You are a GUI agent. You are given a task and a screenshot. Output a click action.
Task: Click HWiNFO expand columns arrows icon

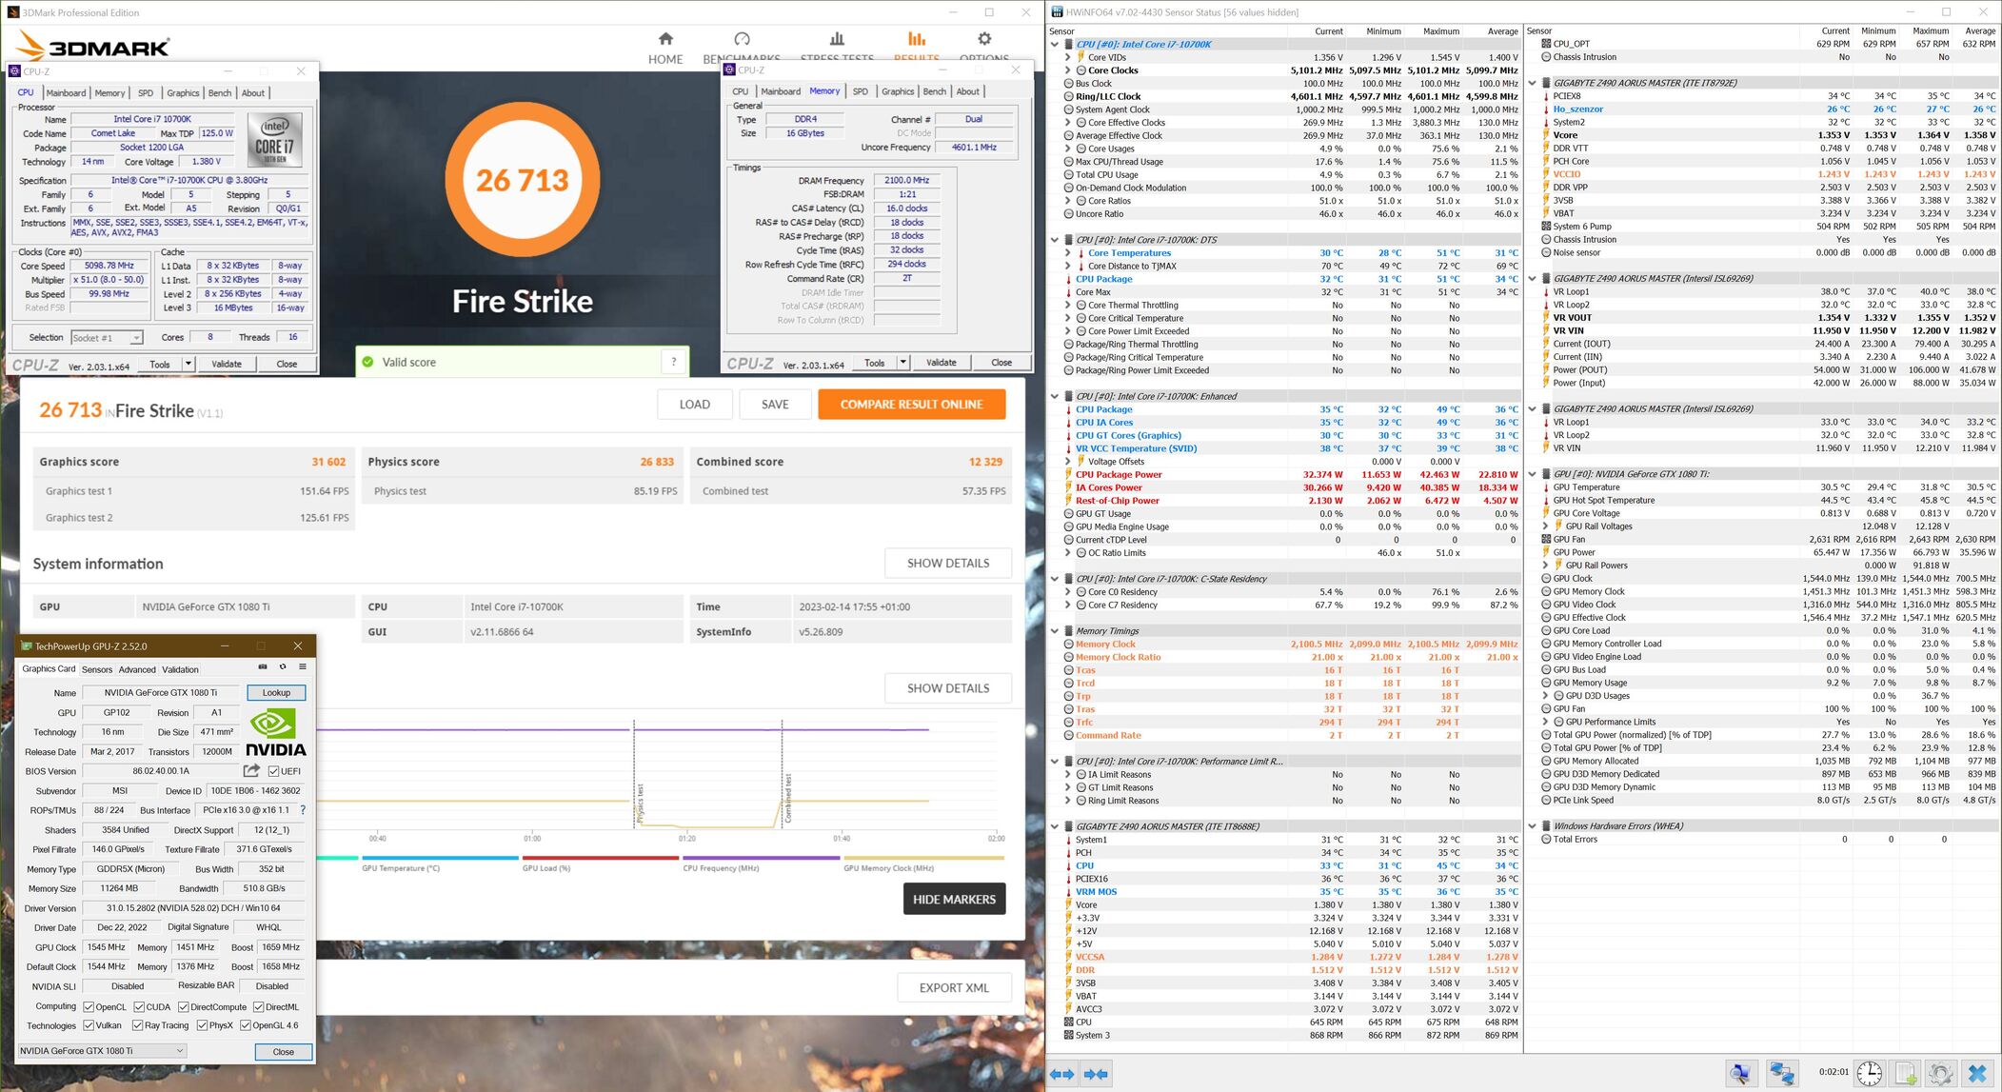click(x=1062, y=1074)
